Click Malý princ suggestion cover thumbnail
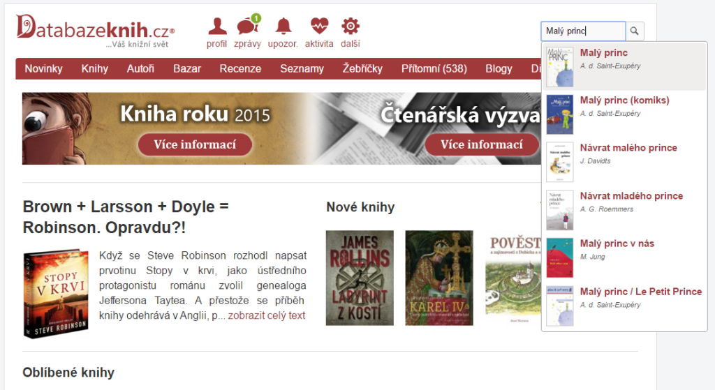 [x=559, y=66]
